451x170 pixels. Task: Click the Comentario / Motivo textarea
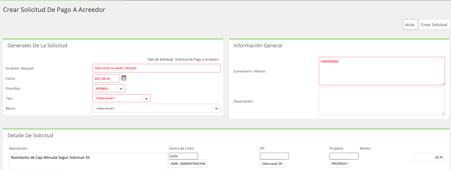[382, 71]
